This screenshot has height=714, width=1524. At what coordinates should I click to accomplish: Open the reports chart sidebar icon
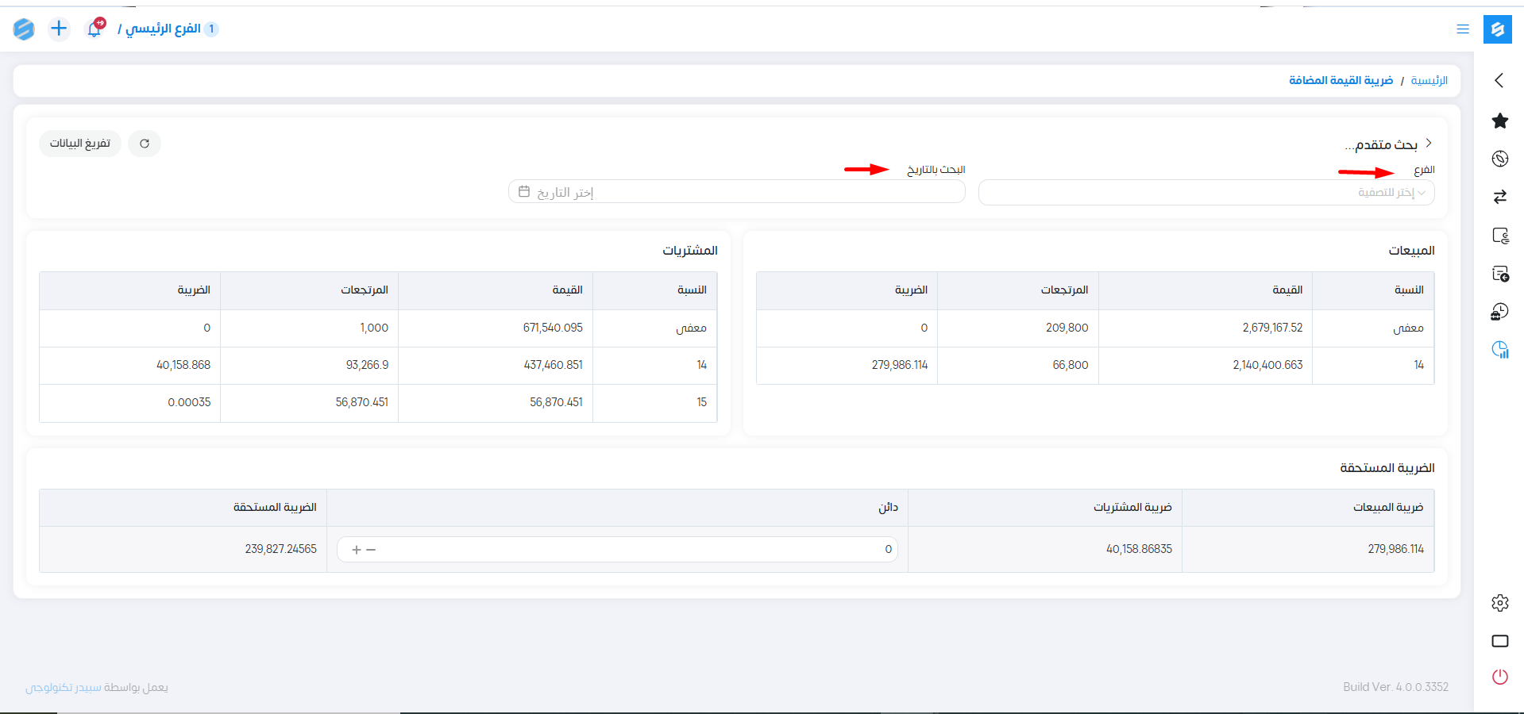point(1499,350)
